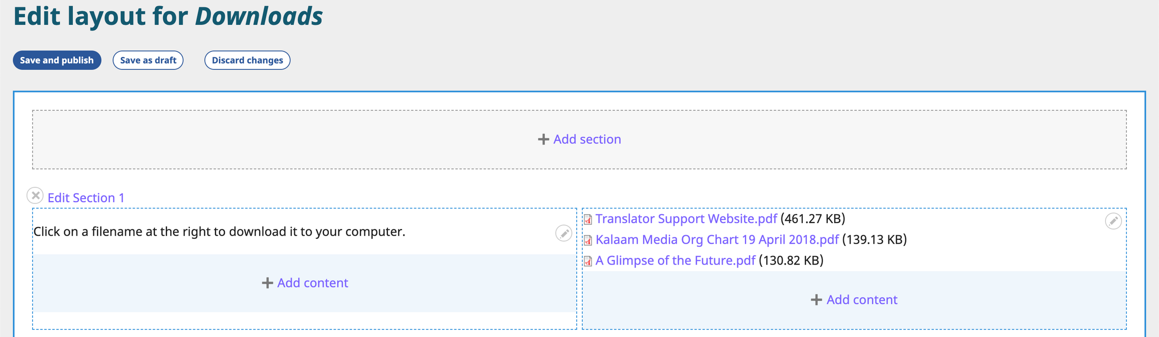
Task: Click the plus icon next to Add section
Action: tap(543, 140)
